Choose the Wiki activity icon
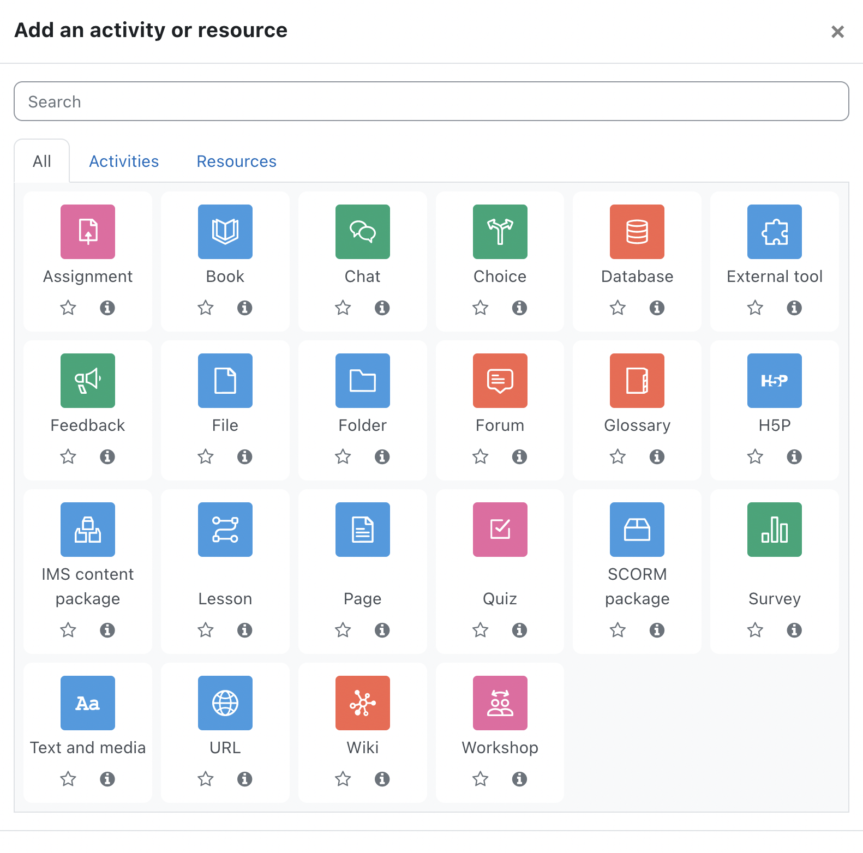The image size is (863, 853). [363, 703]
